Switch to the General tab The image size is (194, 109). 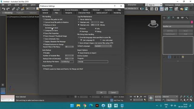pyautogui.click(x=45, y=13)
